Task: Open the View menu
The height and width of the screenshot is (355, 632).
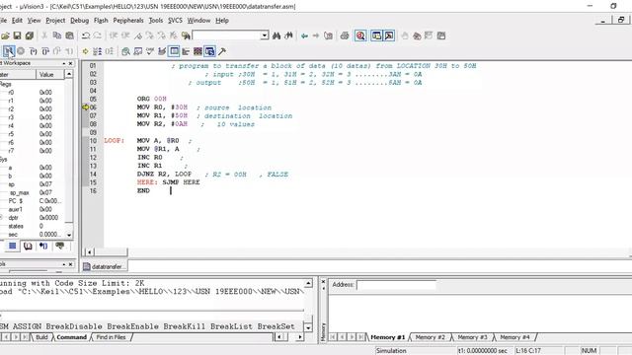Action: (34, 20)
